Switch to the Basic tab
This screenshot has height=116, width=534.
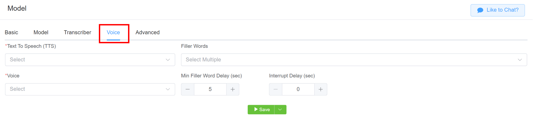[11, 32]
